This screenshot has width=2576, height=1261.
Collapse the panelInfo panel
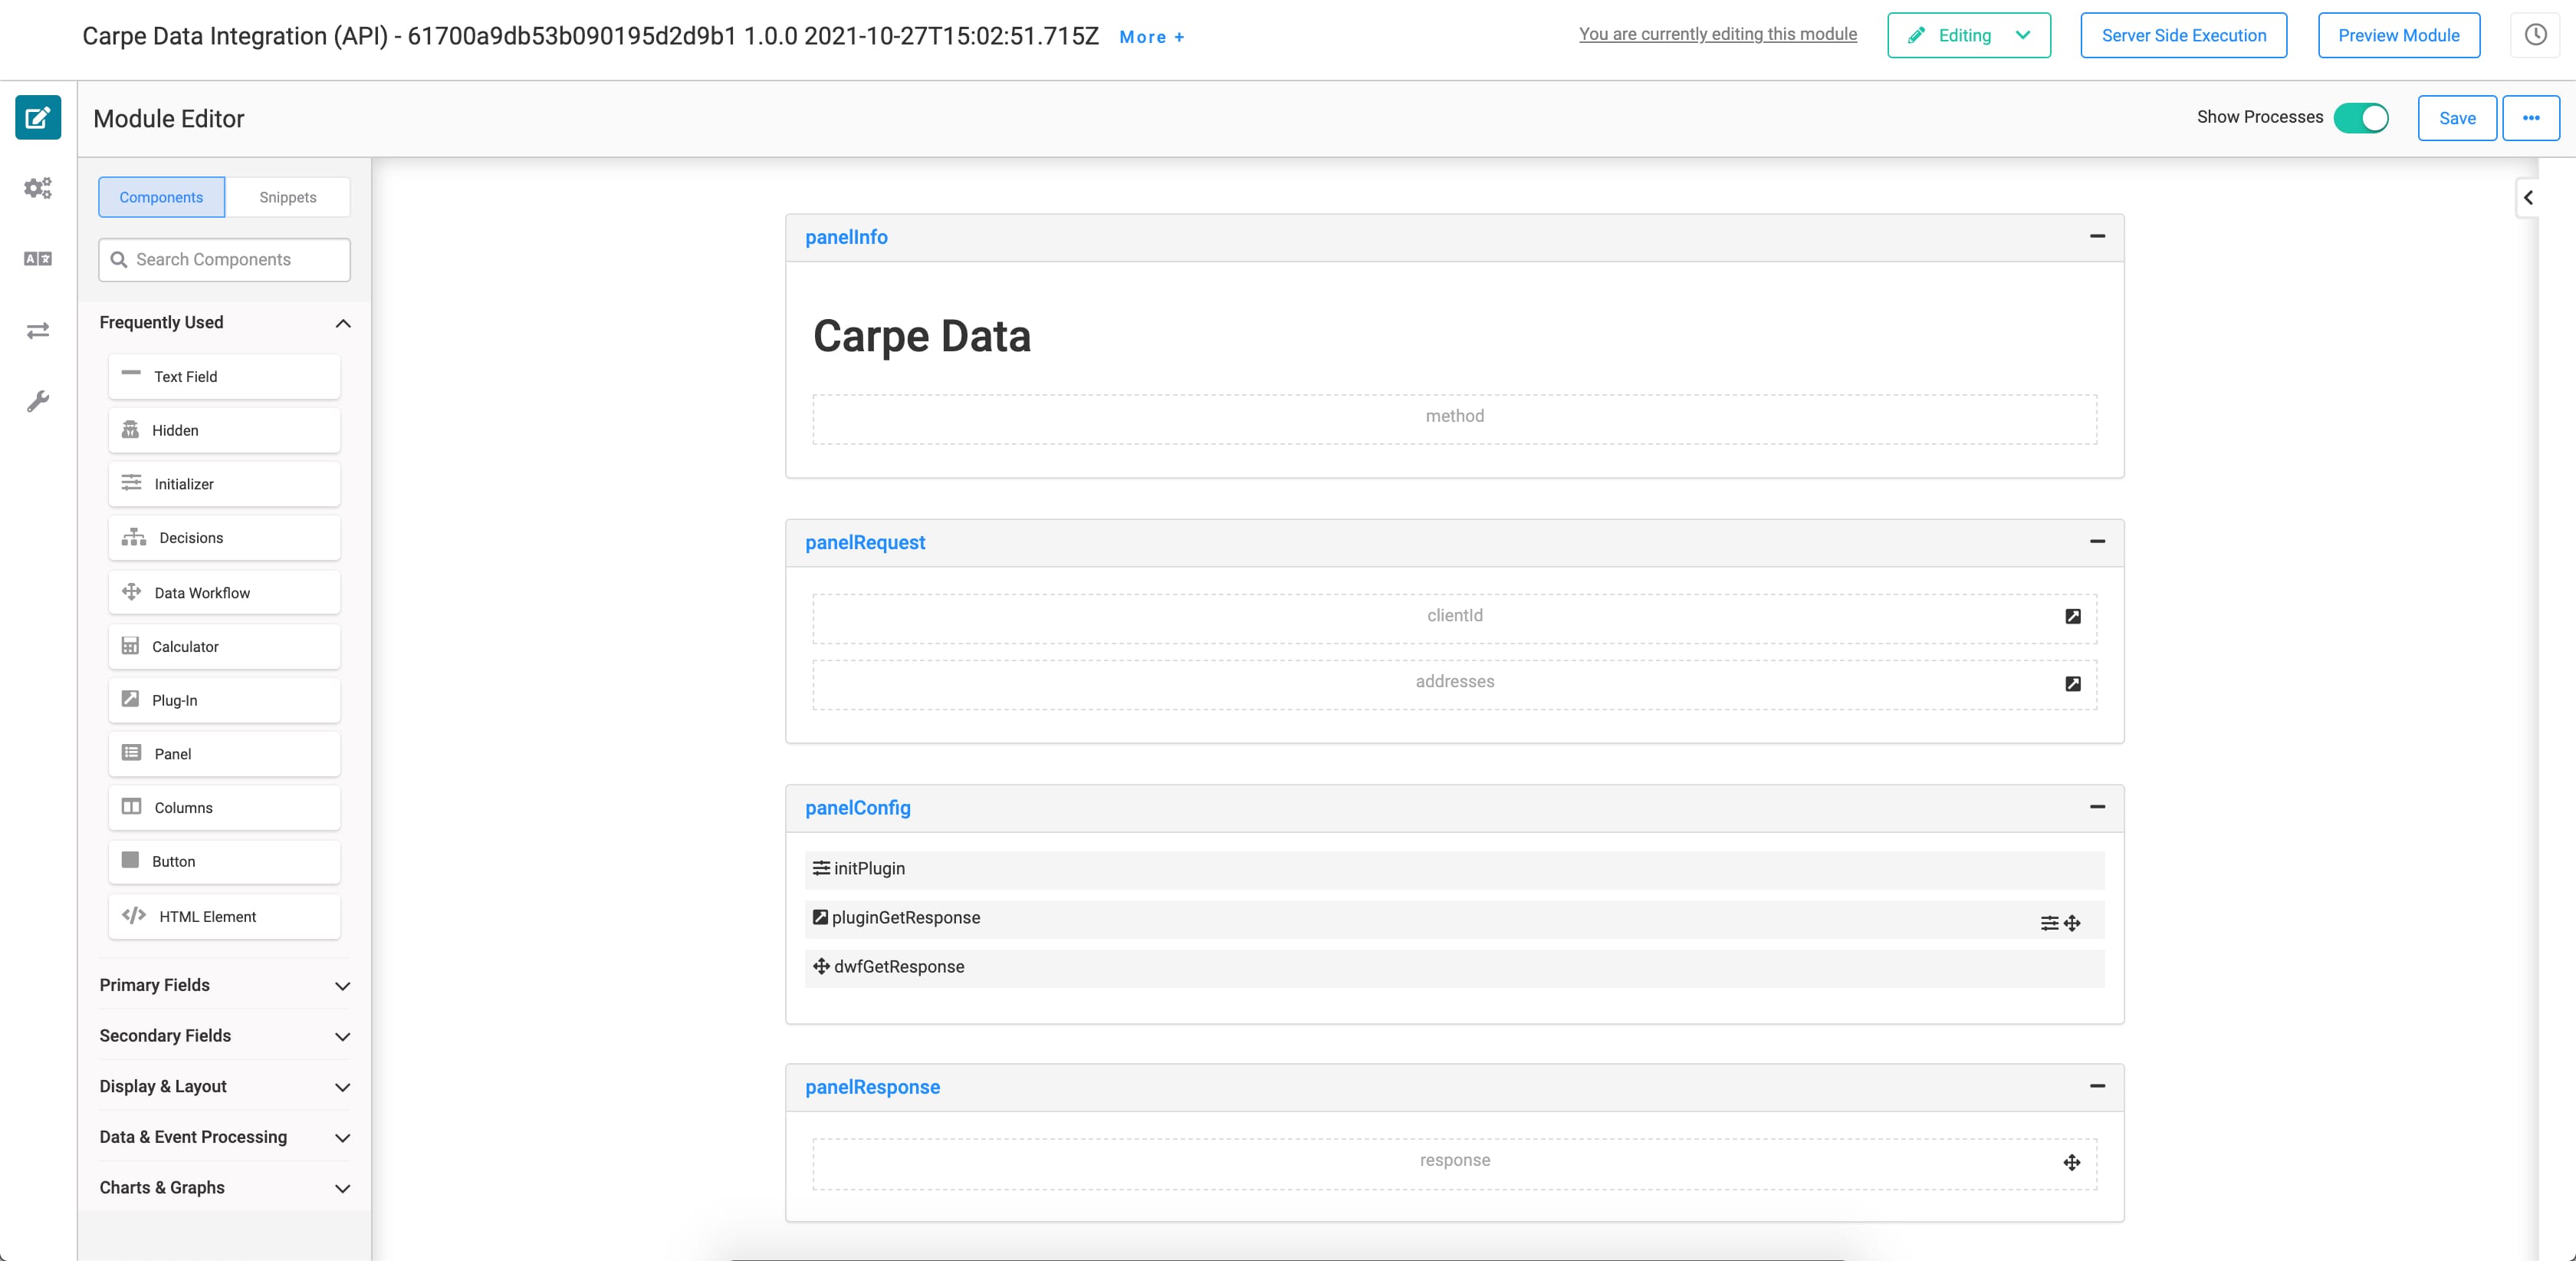(2097, 236)
